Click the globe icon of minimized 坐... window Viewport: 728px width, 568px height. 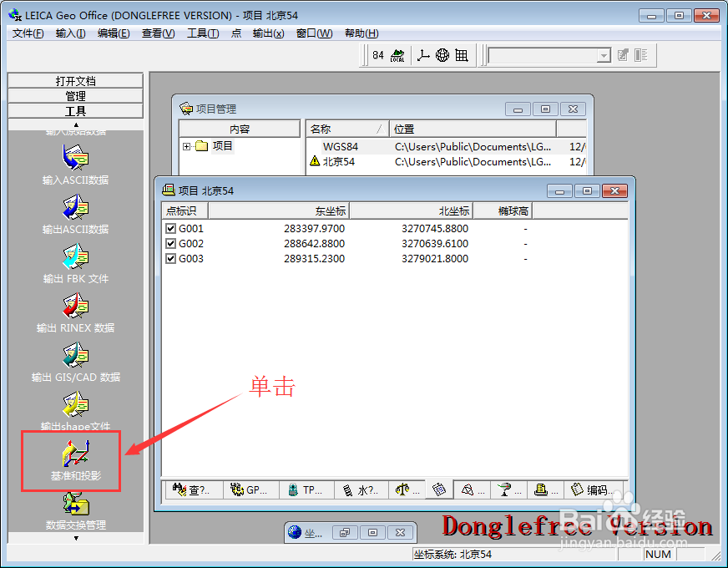(x=295, y=532)
